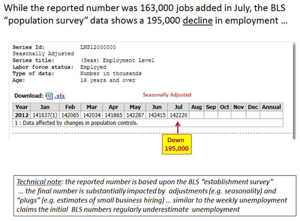Select the Aug column header

(196, 107)
